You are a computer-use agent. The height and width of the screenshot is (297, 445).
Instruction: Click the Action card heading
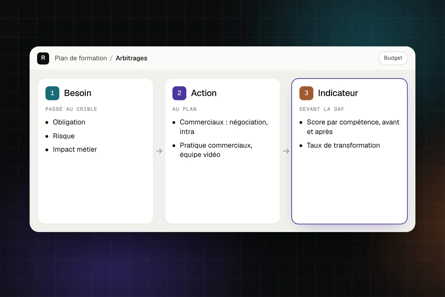(x=204, y=93)
